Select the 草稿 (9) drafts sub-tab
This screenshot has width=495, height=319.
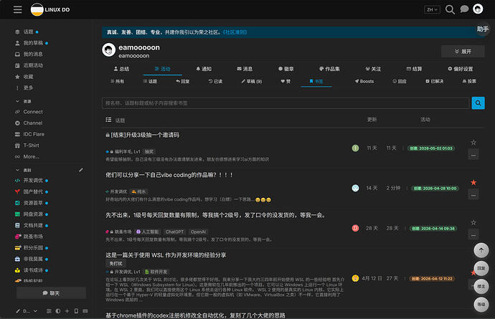tap(252, 82)
